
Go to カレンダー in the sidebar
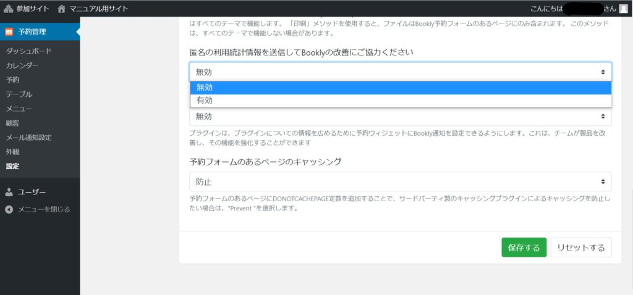pyautogui.click(x=22, y=65)
